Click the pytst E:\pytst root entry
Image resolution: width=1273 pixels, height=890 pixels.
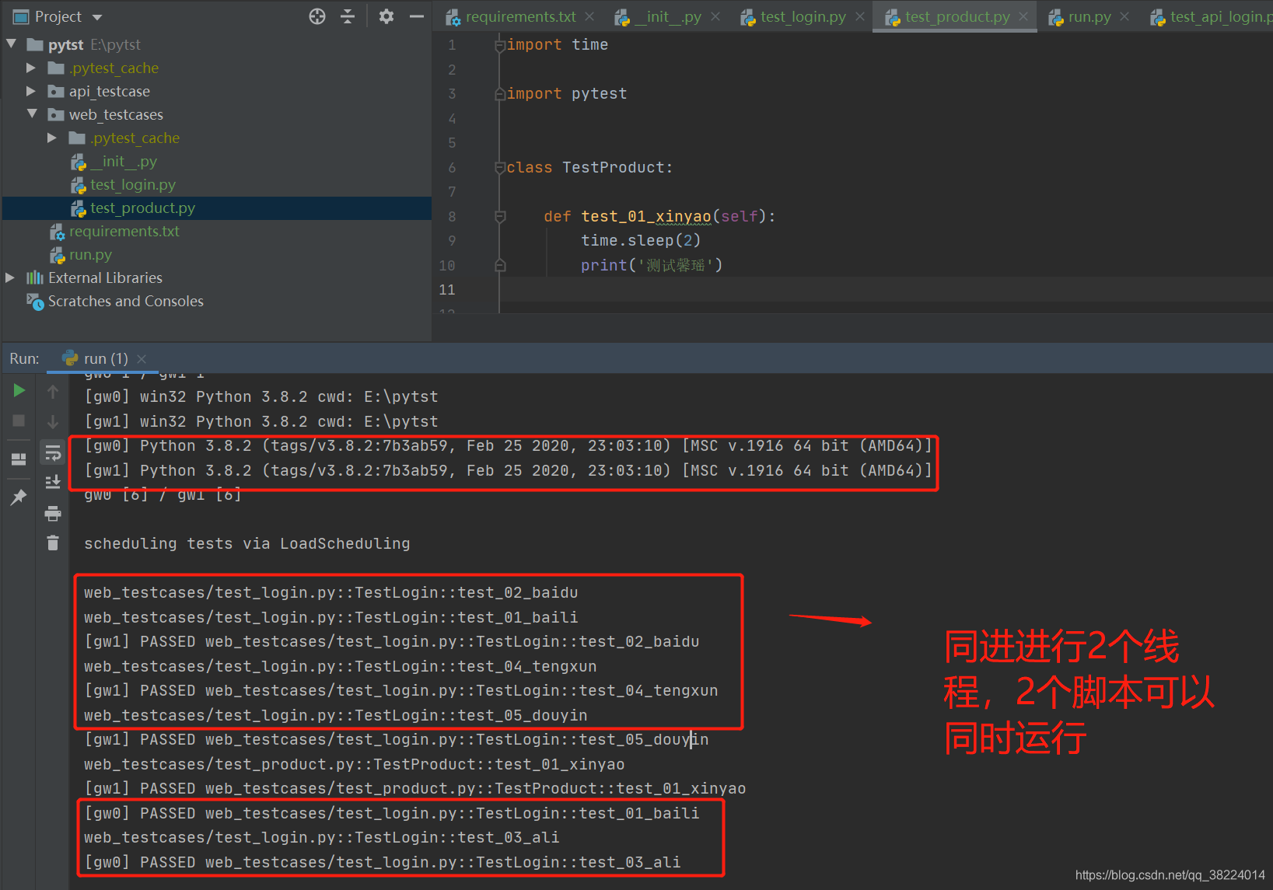point(94,44)
